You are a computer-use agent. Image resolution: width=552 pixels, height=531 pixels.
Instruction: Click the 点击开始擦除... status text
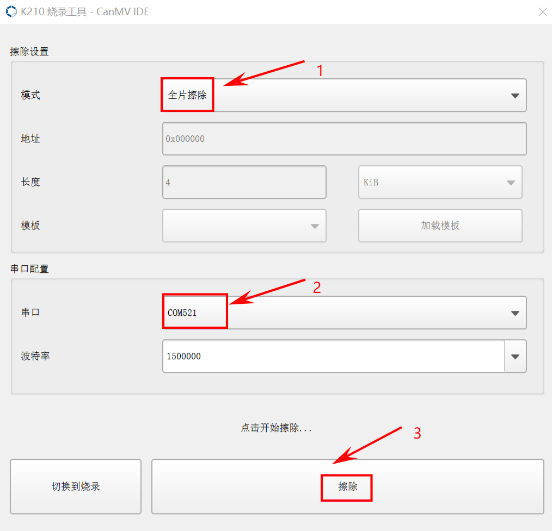point(277,428)
